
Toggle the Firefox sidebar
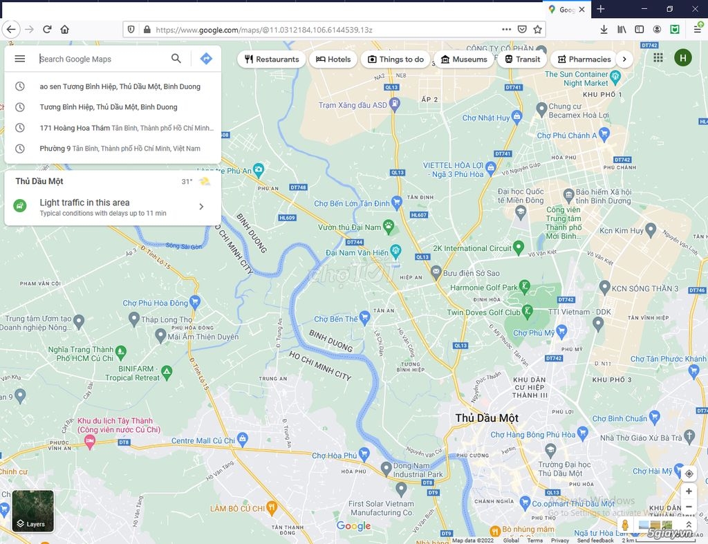click(640, 29)
